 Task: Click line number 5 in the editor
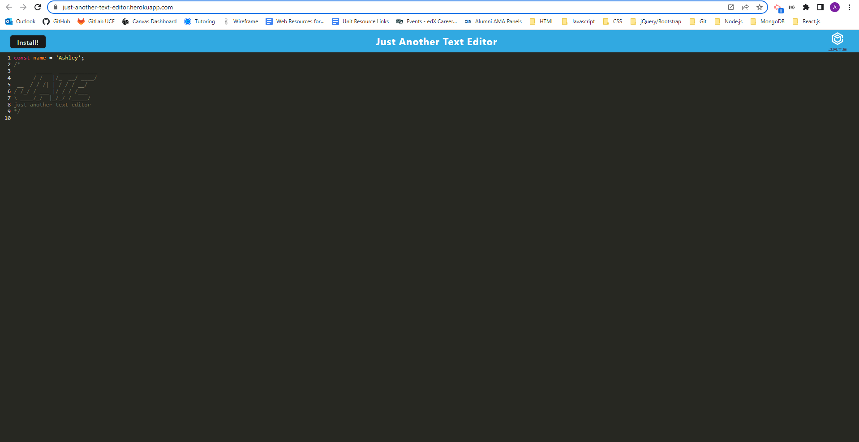point(9,84)
